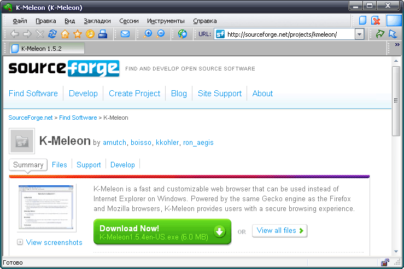404x269 pixels.
Task: Click the security lock icon in status bar
Action: (x=385, y=262)
